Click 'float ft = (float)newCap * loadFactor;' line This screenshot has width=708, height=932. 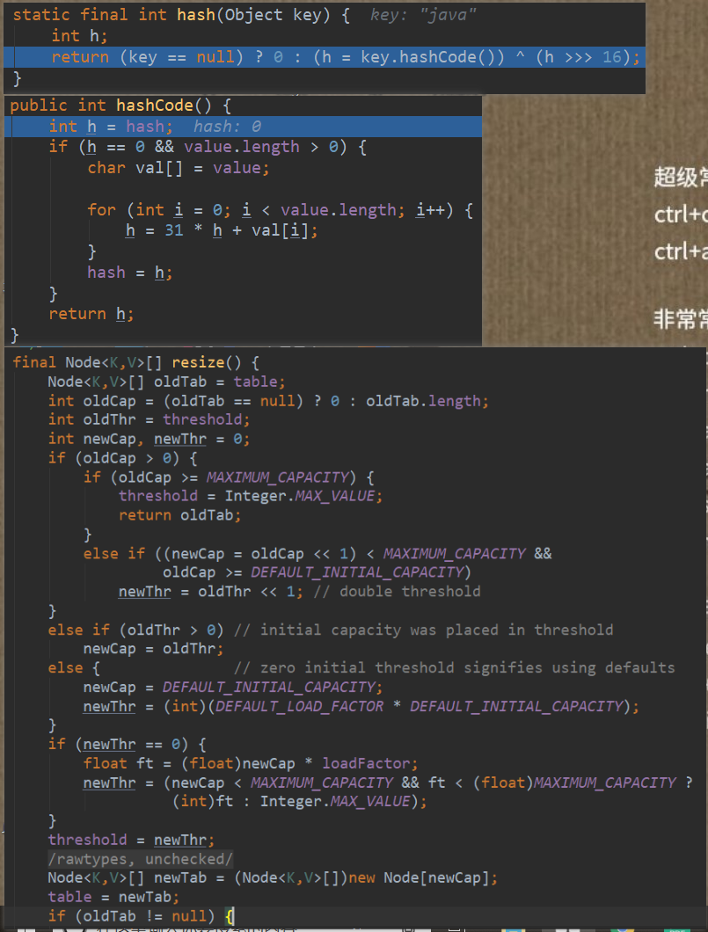pos(251,763)
